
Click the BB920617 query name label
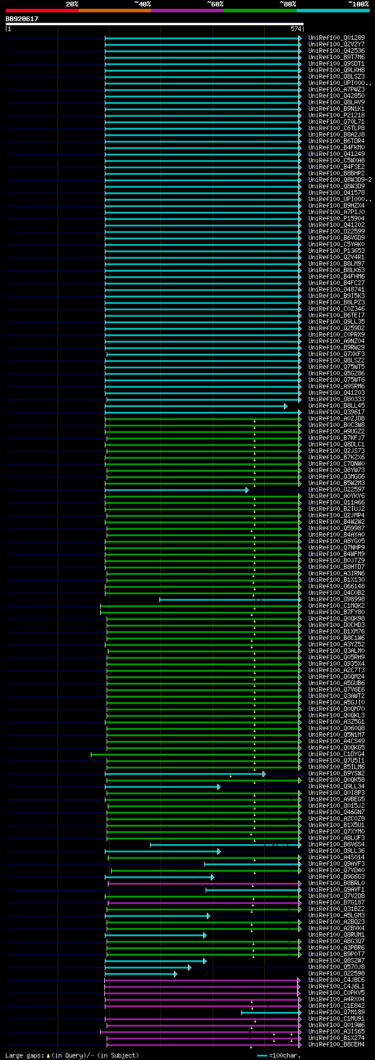22,19
